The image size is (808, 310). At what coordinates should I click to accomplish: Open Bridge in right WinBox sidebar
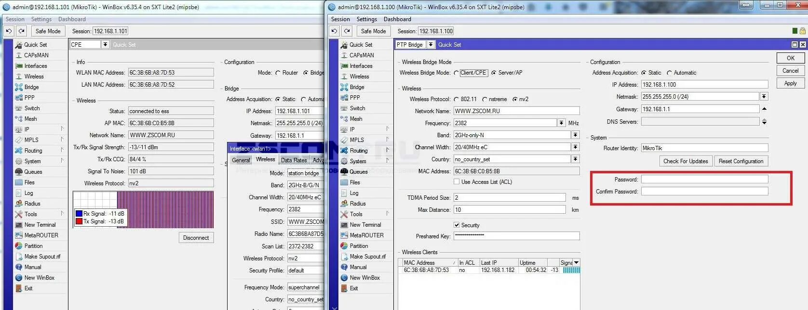(357, 87)
